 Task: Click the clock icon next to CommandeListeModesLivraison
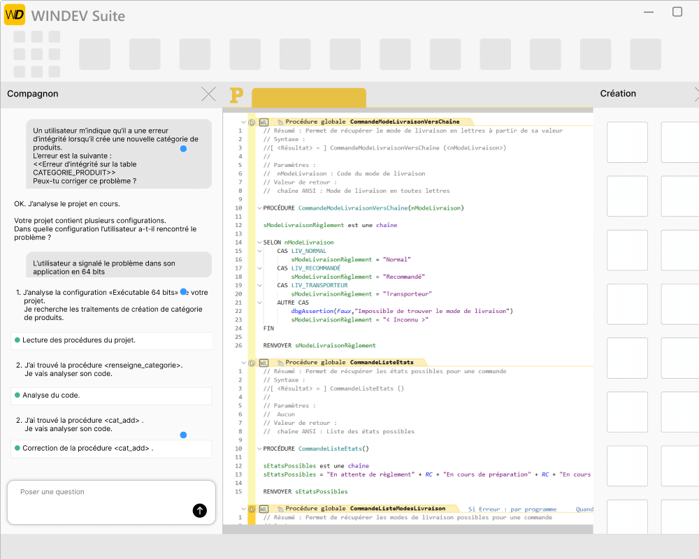252,509
